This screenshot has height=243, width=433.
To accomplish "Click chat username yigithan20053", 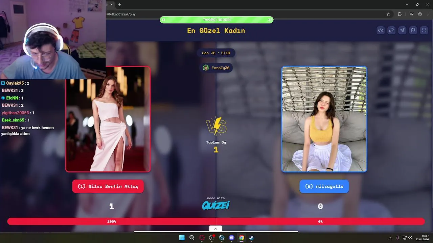I will pos(15,113).
